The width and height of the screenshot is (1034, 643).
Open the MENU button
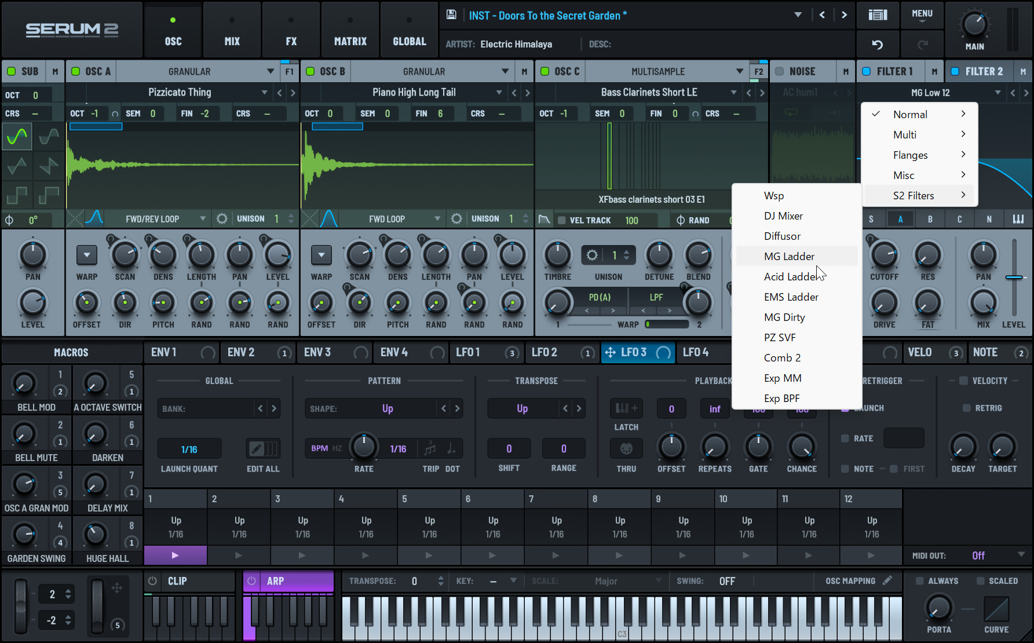pyautogui.click(x=922, y=16)
